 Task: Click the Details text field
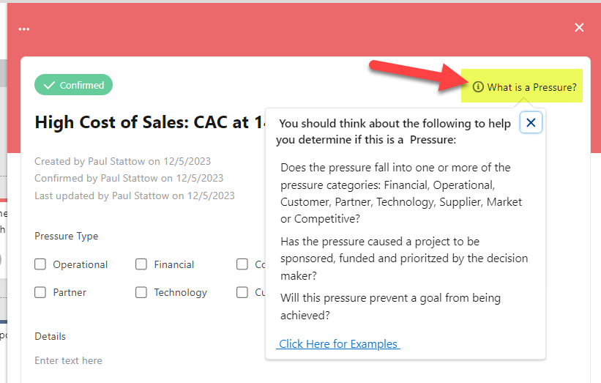pyautogui.click(x=146, y=360)
